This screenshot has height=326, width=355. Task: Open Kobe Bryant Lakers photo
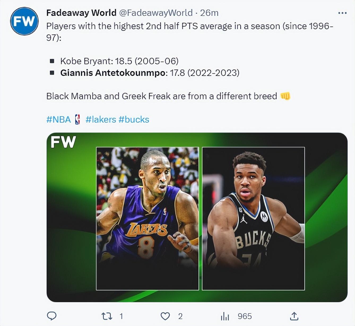point(148,218)
